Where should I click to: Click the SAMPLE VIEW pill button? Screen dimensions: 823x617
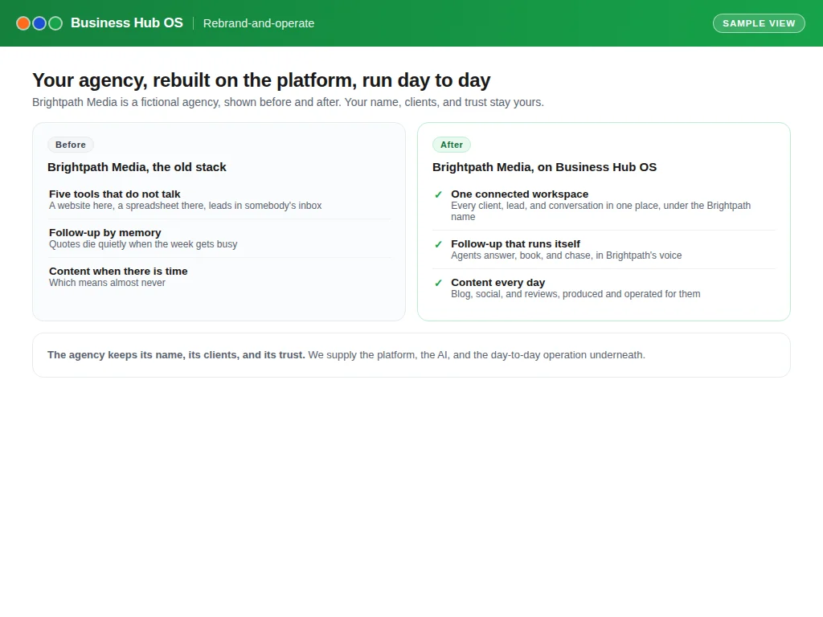pos(759,23)
